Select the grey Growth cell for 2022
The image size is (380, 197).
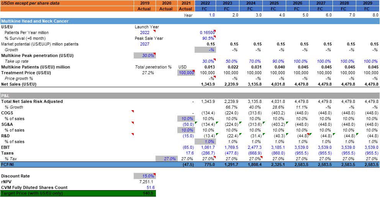[x=205, y=50]
